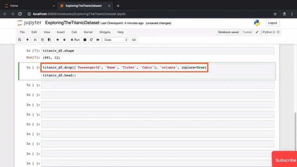Click the titanic_df.head() code line
This screenshot has width=297, height=167.
click(x=59, y=75)
